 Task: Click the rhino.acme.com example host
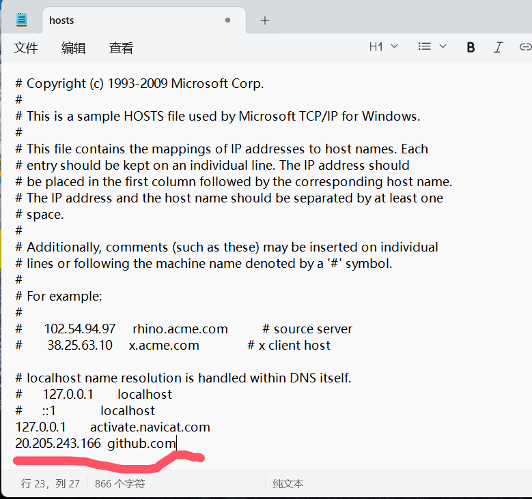(180, 329)
